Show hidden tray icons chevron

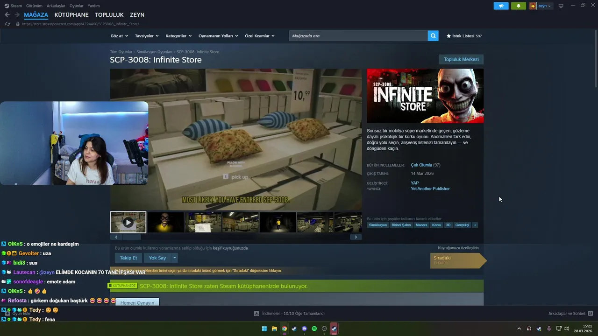tap(519, 329)
